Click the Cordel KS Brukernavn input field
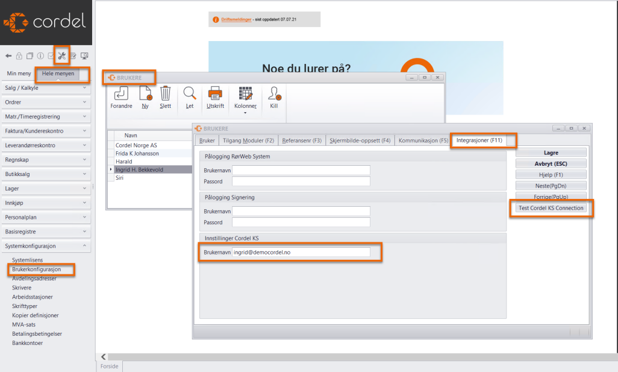The image size is (618, 372). 301,252
